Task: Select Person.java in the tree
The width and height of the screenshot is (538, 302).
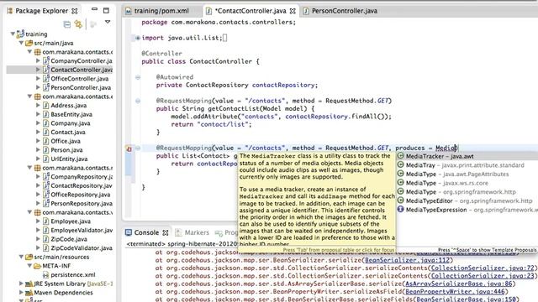Action: pyautogui.click(x=66, y=149)
